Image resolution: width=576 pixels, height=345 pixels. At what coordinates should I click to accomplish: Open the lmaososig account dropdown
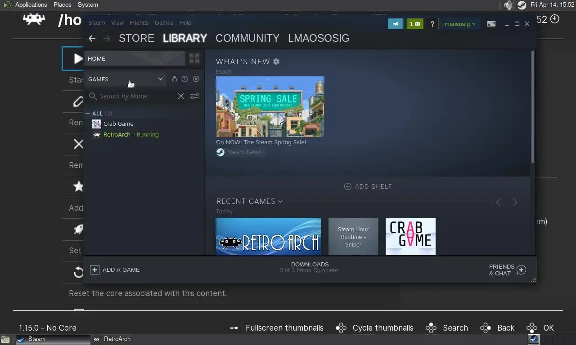coord(459,24)
